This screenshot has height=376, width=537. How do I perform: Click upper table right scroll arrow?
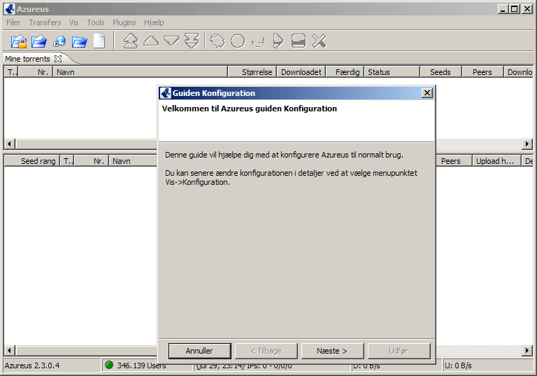tap(527, 144)
